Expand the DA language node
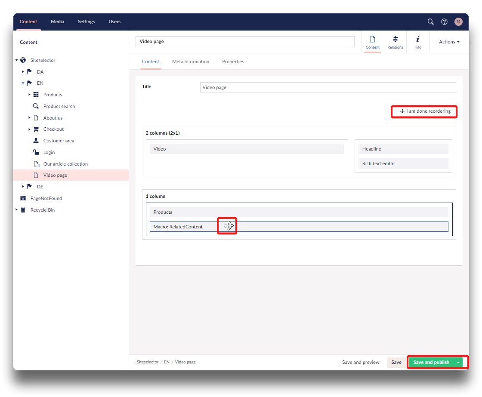The height and width of the screenshot is (397, 482). 23,72
